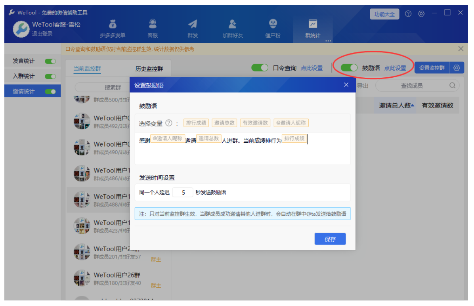Select group with 群成员486
The width and height of the screenshot is (474, 306).
(x=99, y=174)
